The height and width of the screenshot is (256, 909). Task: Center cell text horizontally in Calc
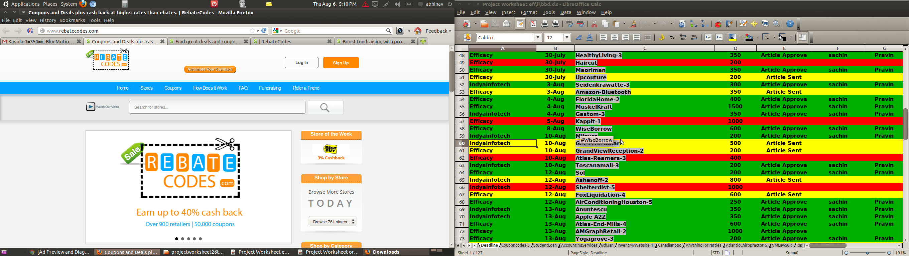pos(615,38)
